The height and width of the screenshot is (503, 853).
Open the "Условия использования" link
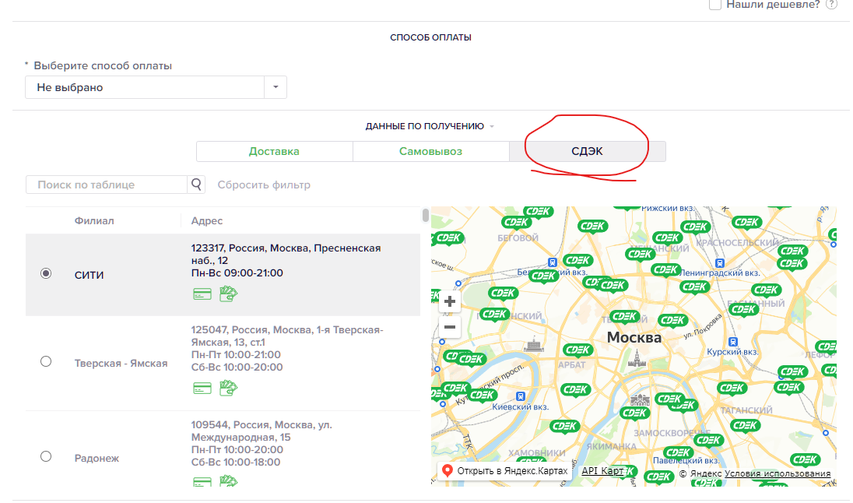778,473
